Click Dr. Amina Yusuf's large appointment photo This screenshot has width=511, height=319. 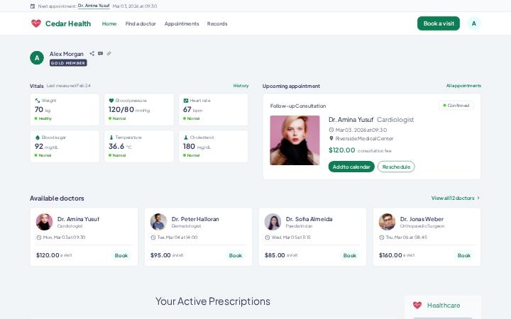click(295, 140)
